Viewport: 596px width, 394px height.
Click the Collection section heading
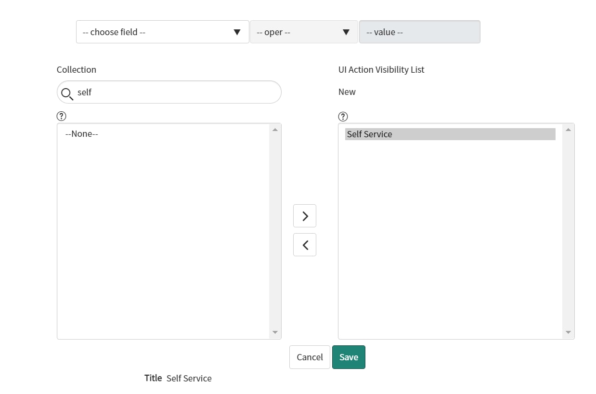tap(77, 69)
